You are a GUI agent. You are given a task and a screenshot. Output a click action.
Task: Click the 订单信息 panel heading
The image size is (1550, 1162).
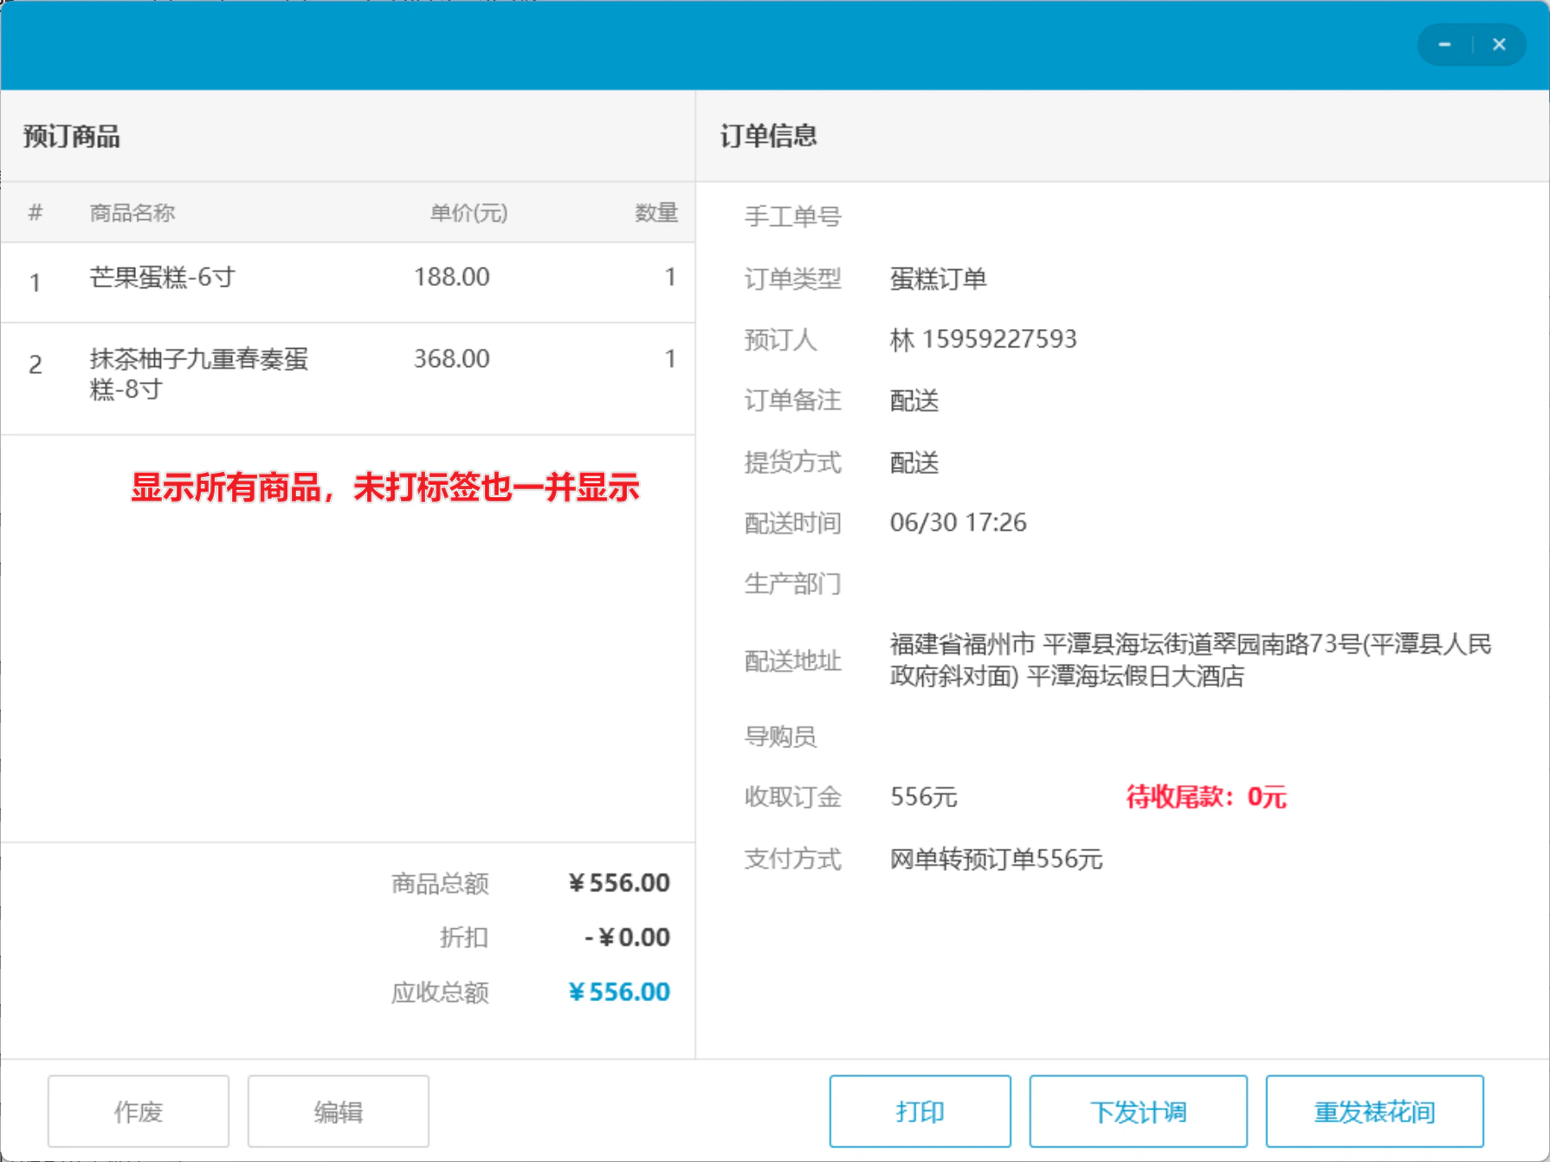(769, 135)
